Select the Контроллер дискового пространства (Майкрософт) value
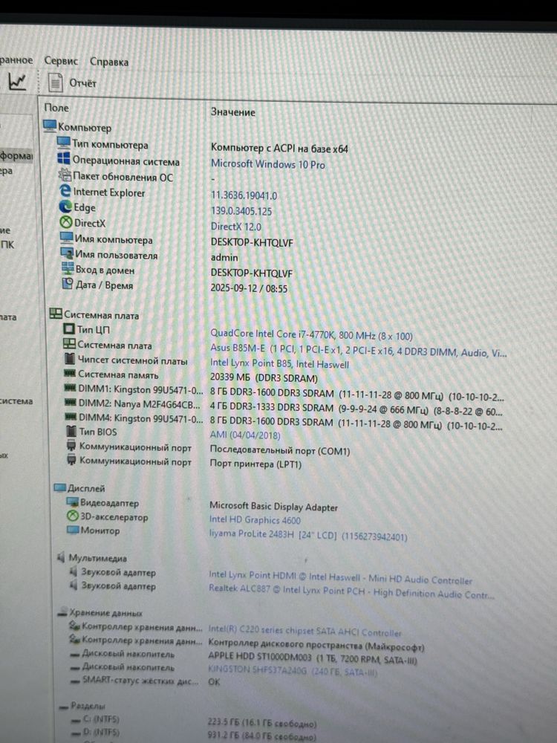This screenshot has height=743, width=557. [x=316, y=644]
